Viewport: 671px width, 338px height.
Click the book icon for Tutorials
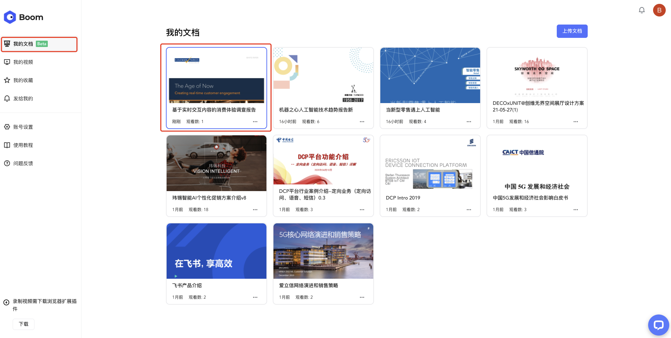(x=7, y=145)
